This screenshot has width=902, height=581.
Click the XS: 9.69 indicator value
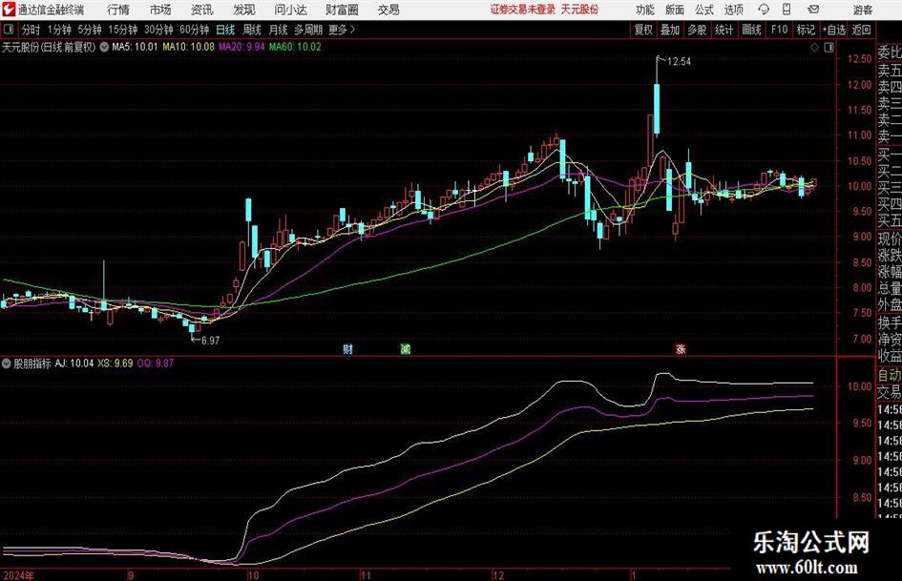click(x=115, y=363)
